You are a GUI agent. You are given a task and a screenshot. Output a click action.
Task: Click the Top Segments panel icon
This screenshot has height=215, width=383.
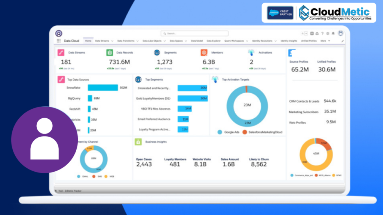(138, 80)
